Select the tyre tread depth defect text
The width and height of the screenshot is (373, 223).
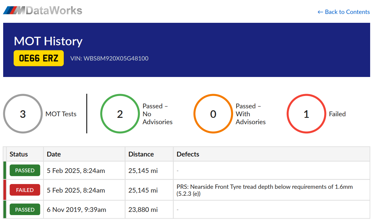click(x=265, y=190)
